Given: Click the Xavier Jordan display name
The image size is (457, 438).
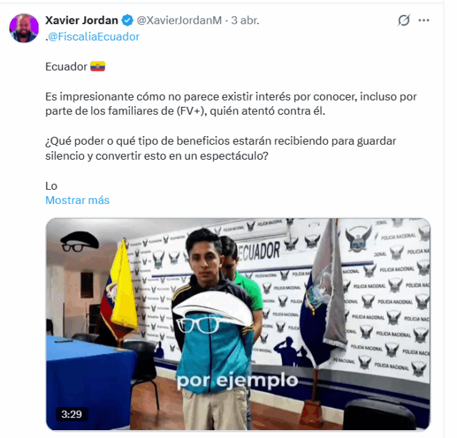Looking at the screenshot, I should click(81, 21).
